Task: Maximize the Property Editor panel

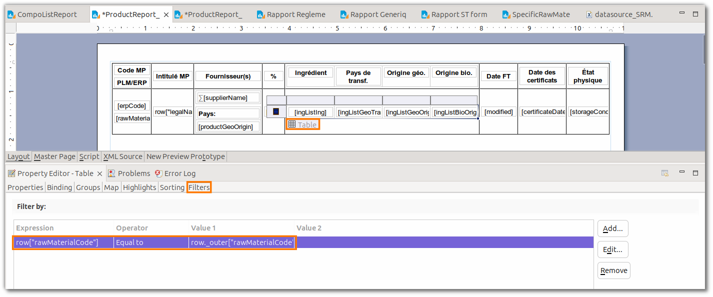Action: coord(695,173)
